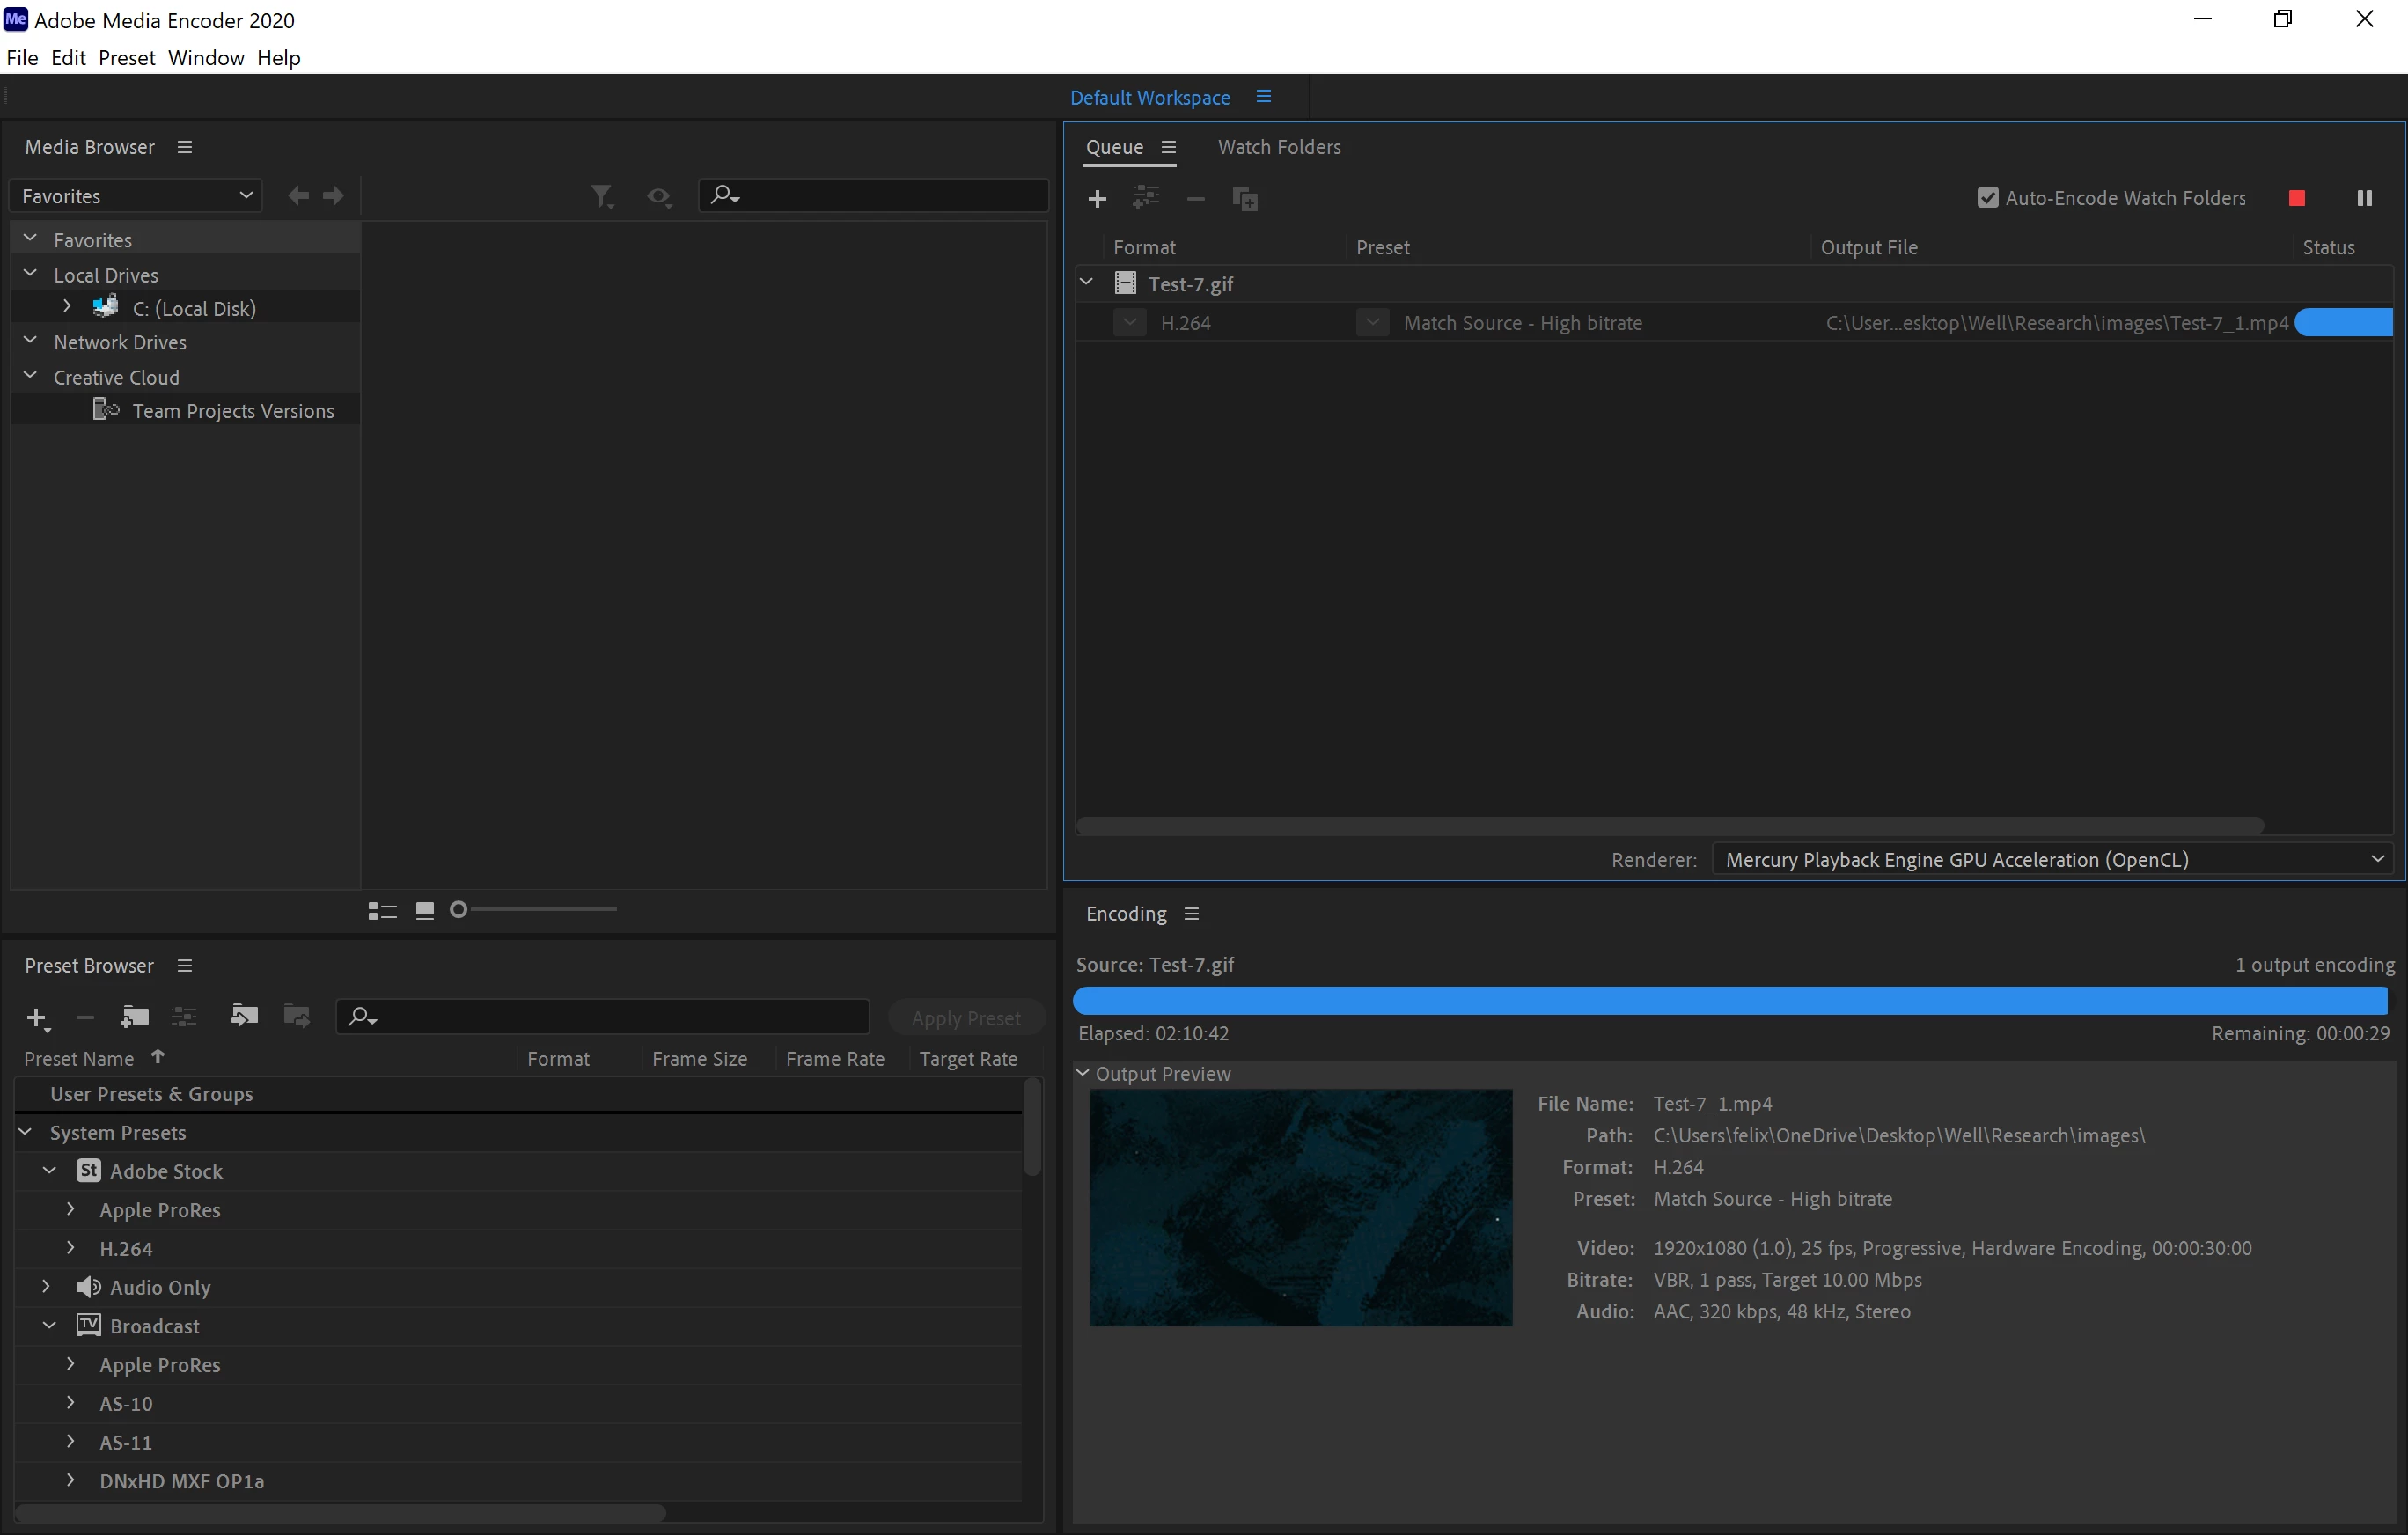Image resolution: width=2408 pixels, height=1535 pixels.
Task: Click the Duplicate icon in Queue toolbar
Action: (1245, 199)
